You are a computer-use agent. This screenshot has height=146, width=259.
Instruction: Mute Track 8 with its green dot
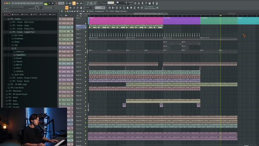click(x=85, y=52)
